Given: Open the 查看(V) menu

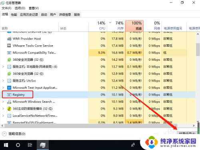Looking at the screenshot, I should (34, 8).
